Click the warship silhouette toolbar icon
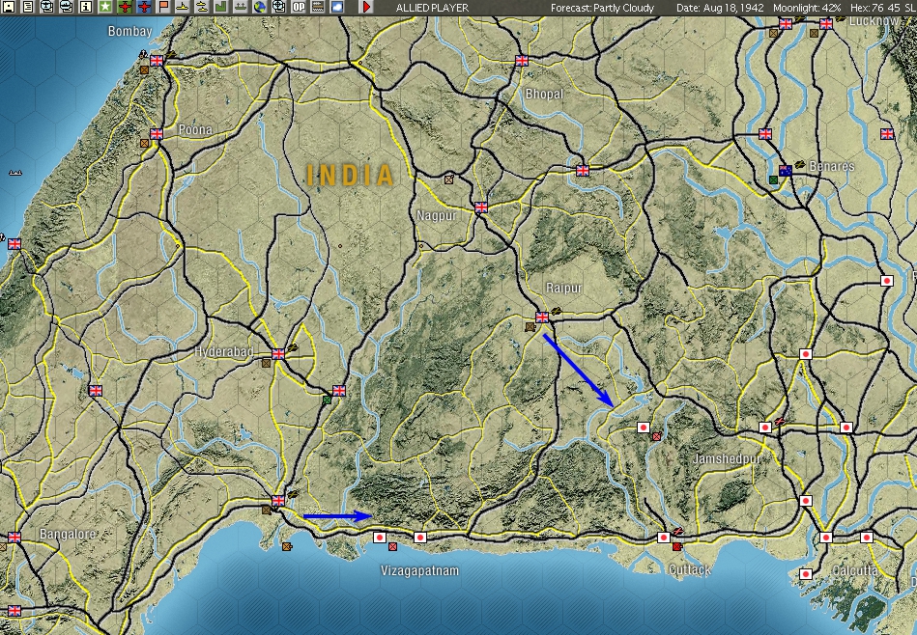The width and height of the screenshot is (917, 635). point(241,7)
